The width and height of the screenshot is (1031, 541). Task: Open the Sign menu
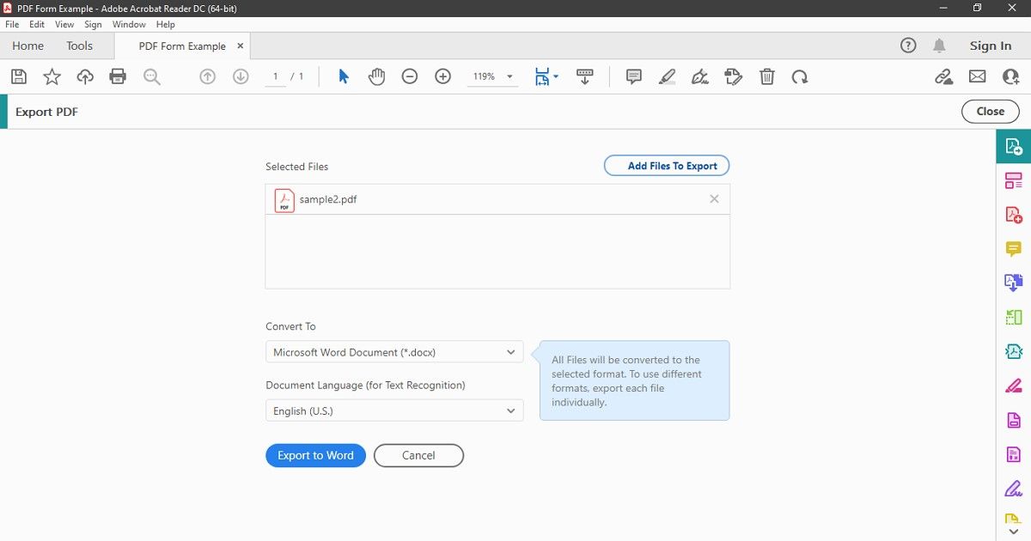coord(93,25)
